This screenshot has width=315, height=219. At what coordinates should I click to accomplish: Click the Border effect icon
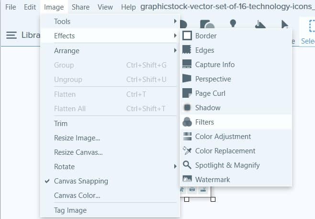point(187,36)
